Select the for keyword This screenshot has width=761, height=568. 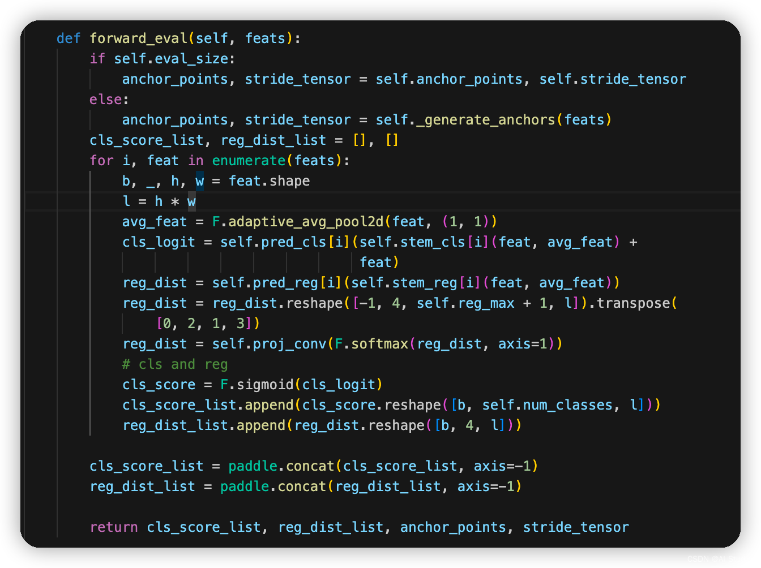click(x=101, y=161)
